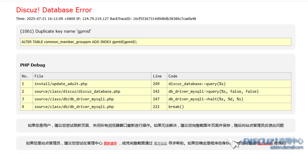
Task: Click the PHP Debug heading
Action: point(33,65)
